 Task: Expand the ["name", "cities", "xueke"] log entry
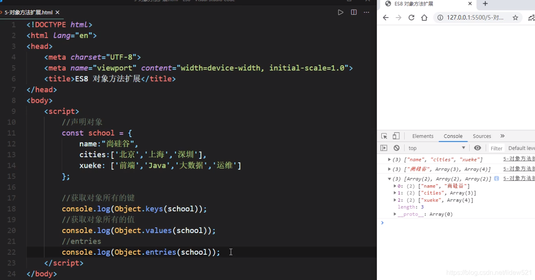[x=389, y=159]
